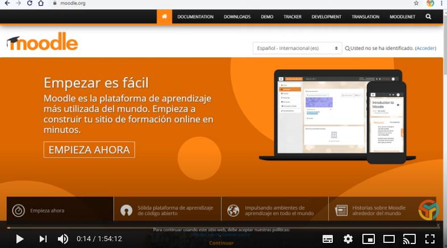Open the DOCUMENTATION menu item
Viewport: 447px width, 248px height.
tap(195, 16)
